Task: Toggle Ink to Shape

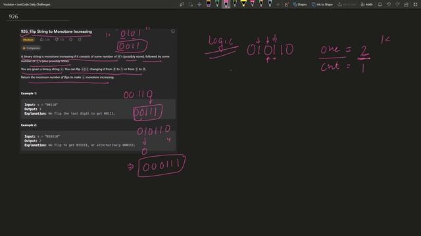Action: click(x=322, y=5)
